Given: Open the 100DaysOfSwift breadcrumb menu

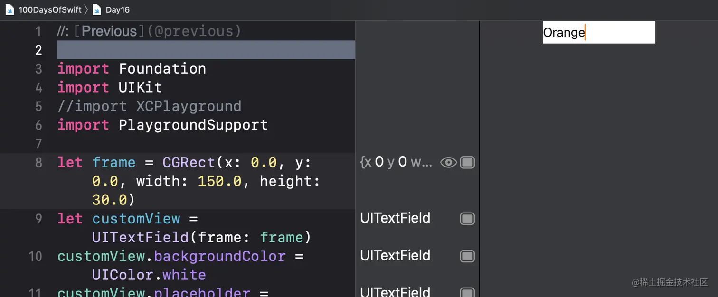Looking at the screenshot, I should 50,9.
